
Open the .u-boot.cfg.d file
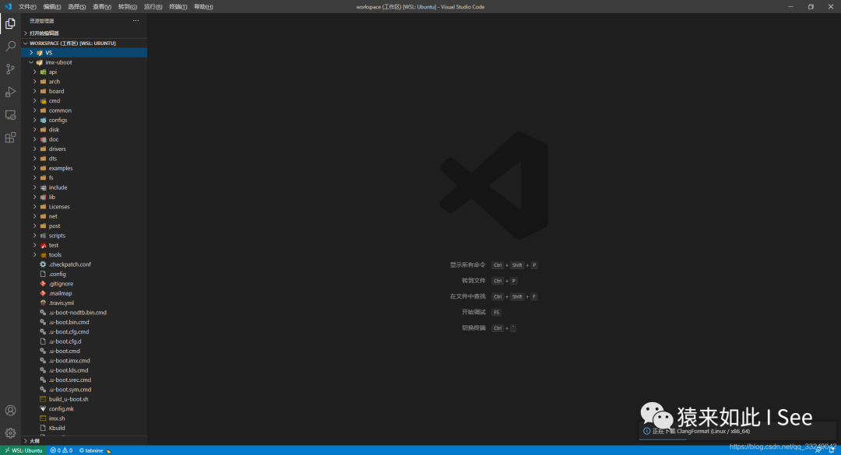tap(84, 342)
